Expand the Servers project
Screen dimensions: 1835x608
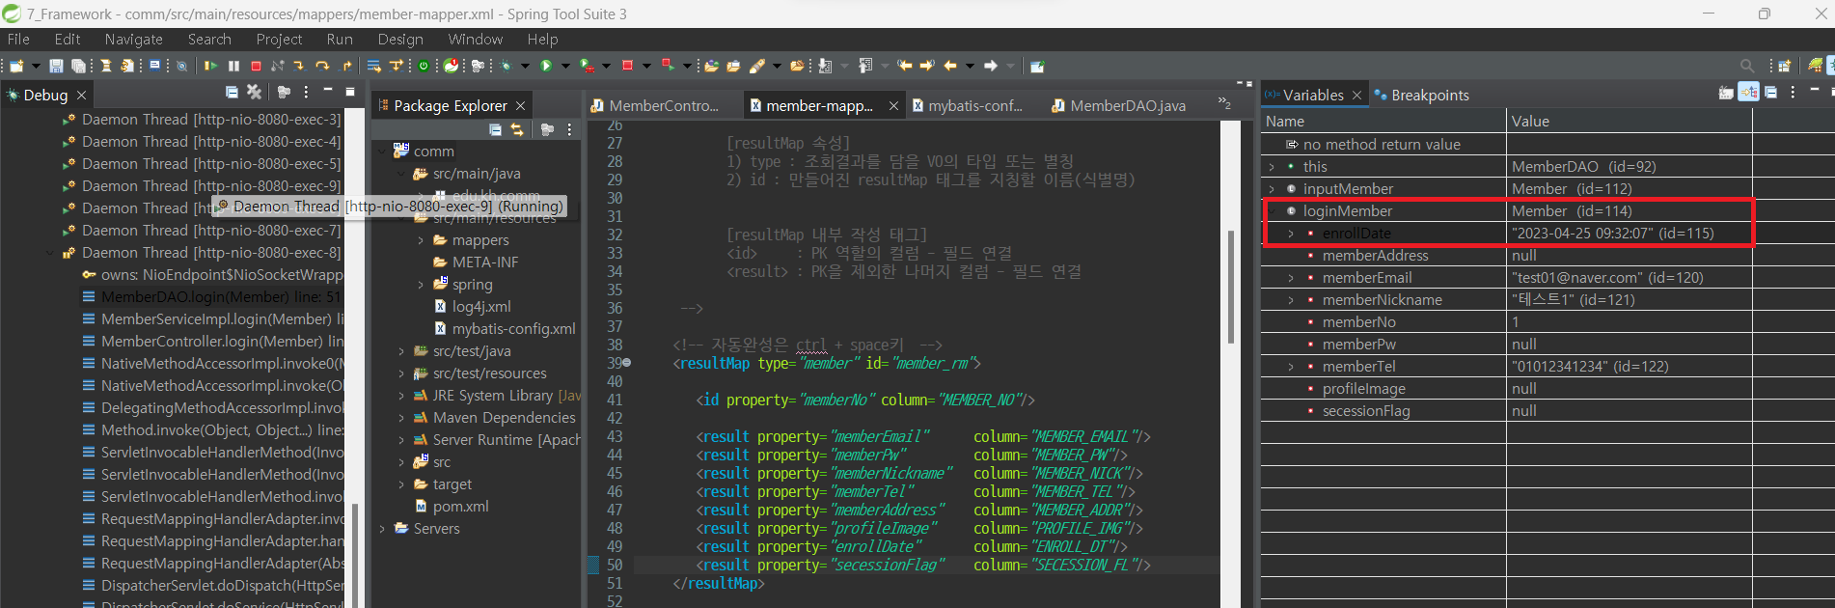click(x=382, y=529)
